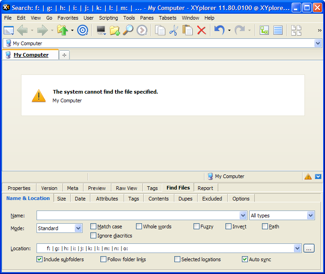Open the Scripting menu

coord(108,18)
